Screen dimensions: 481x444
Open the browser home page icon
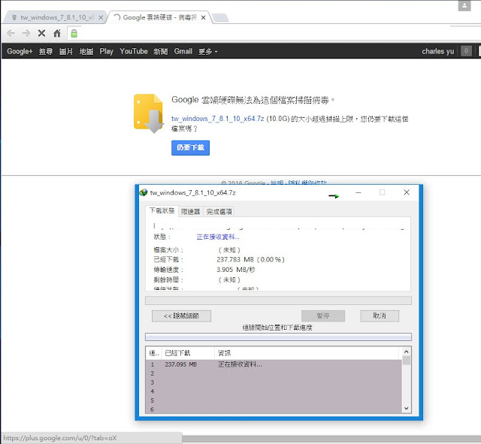pos(57,33)
